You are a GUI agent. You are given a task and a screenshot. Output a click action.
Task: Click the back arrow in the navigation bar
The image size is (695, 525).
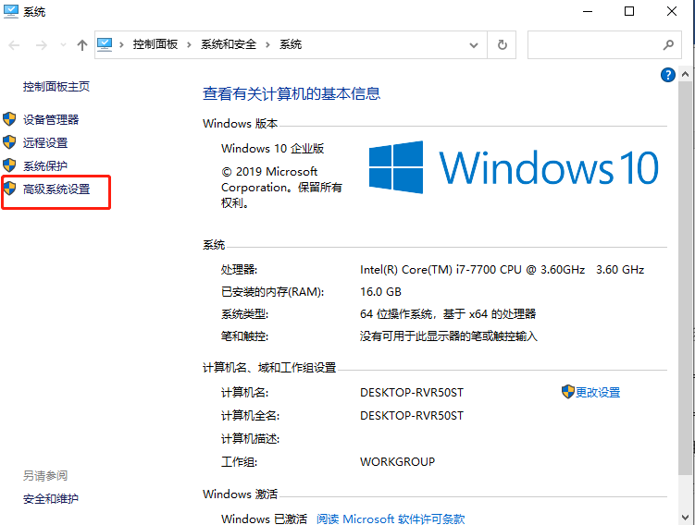(x=14, y=44)
